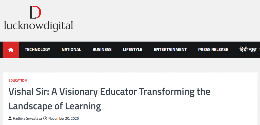Open the Technology menu item
Screen dimensions: 260x125
(x=37, y=50)
